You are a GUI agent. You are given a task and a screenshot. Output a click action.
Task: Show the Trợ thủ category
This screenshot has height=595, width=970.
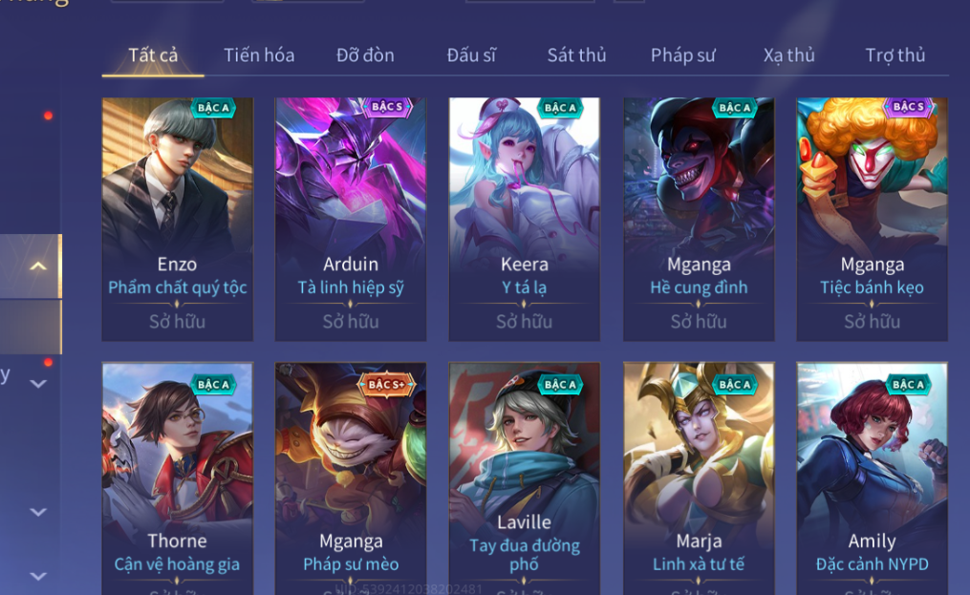tap(895, 55)
